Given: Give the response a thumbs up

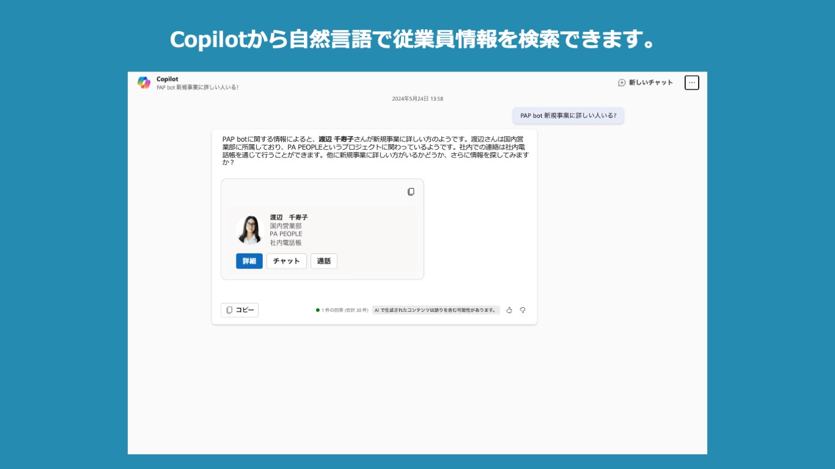Looking at the screenshot, I should (509, 310).
